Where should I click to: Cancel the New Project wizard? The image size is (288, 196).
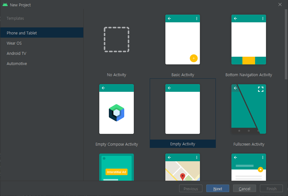coord(245,188)
